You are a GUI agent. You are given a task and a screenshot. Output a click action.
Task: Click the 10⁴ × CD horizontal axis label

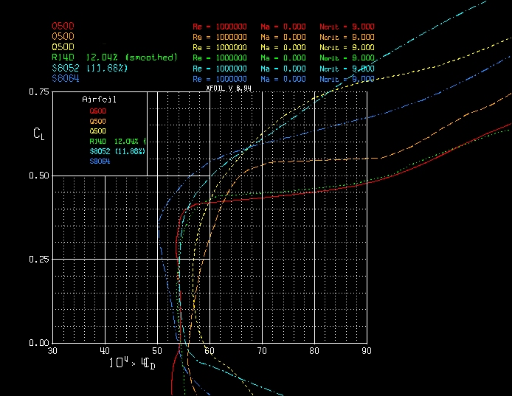point(132,364)
